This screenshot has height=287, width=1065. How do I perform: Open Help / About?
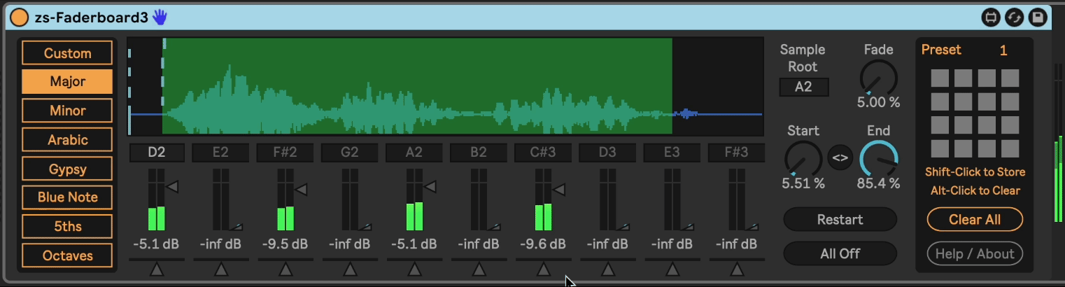[x=975, y=254]
